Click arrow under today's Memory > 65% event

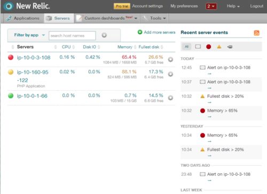pyautogui.click(x=209, y=117)
